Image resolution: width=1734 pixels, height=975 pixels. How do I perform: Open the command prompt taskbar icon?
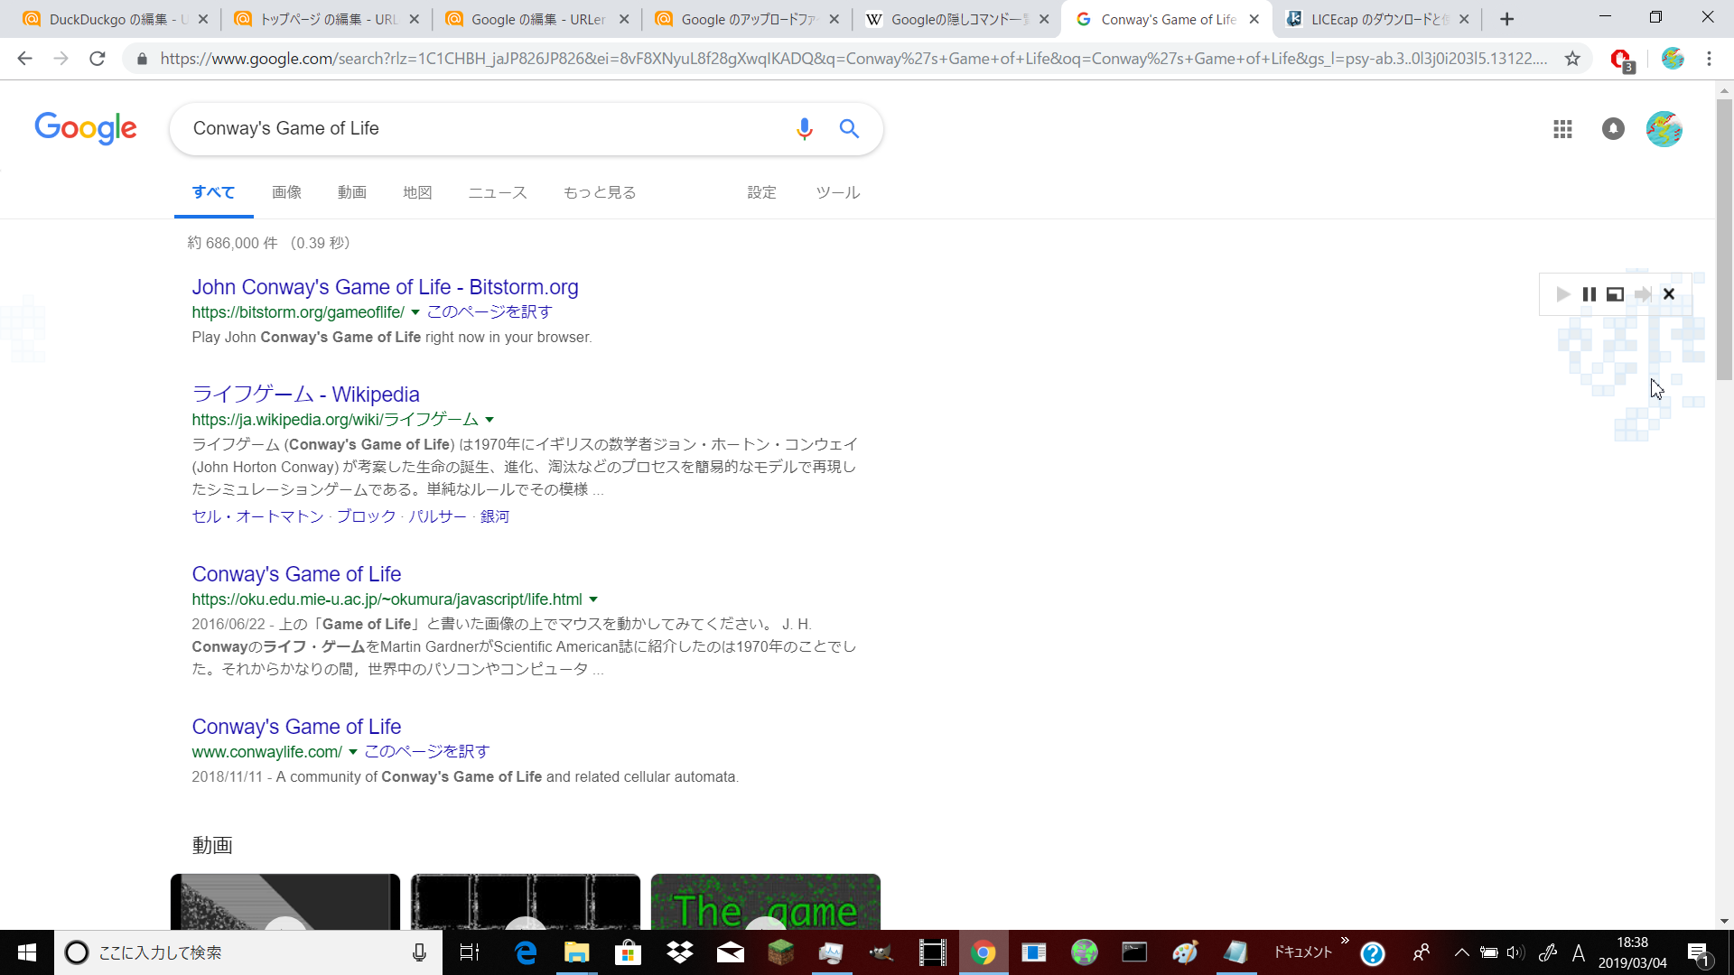coord(1134,952)
